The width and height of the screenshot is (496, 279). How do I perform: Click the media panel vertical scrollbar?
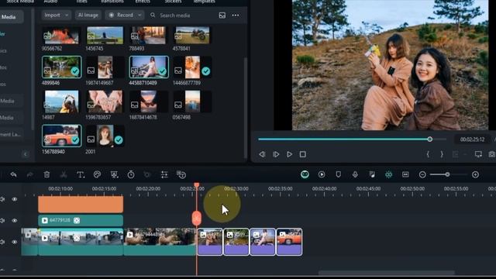point(246,108)
